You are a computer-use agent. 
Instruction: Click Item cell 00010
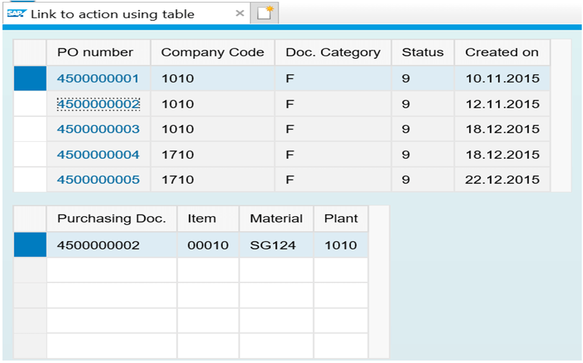click(x=208, y=245)
